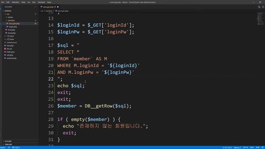This screenshot has height=149, width=265.
Task: Open the feedback icon in status bar
Action: click(263, 147)
